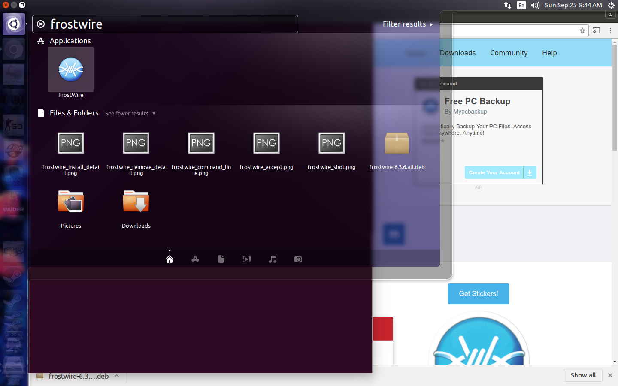
Task: Switch to the Music lens
Action: (273, 259)
